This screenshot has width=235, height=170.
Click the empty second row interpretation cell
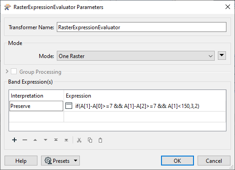(36, 117)
